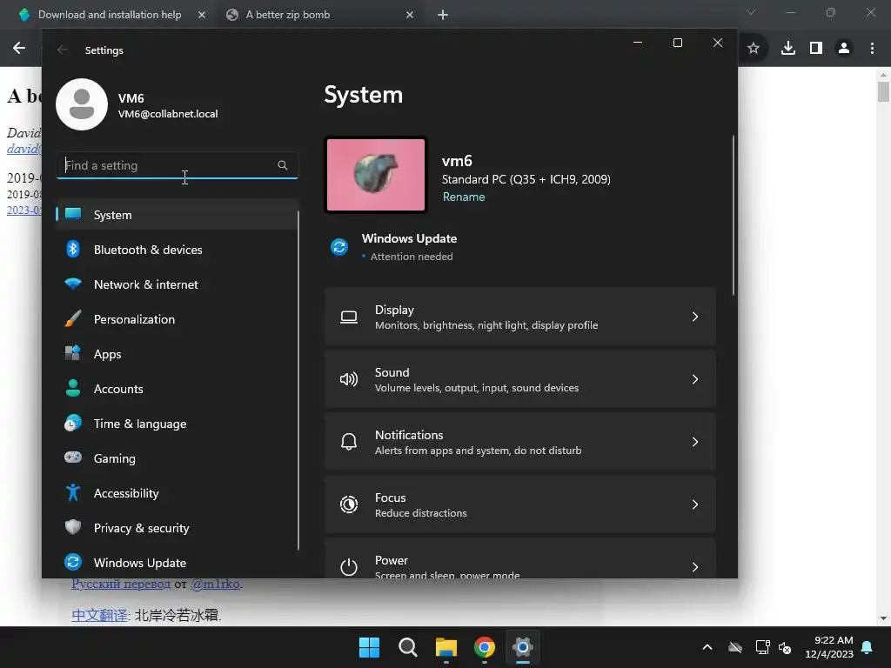
Task: Open Chrome tab search dropdown arrow
Action: 751,12
